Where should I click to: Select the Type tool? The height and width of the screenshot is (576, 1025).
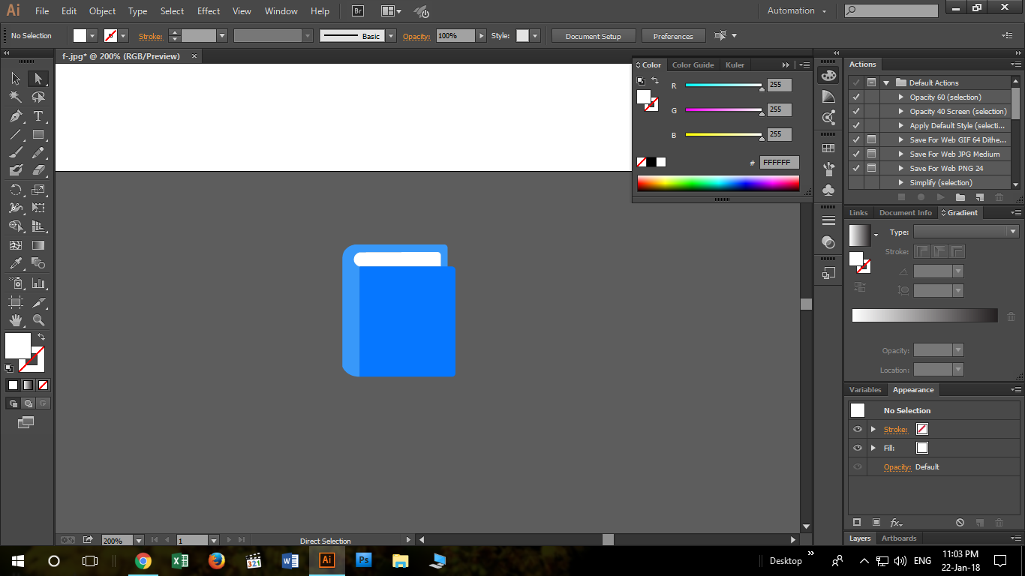(38, 116)
